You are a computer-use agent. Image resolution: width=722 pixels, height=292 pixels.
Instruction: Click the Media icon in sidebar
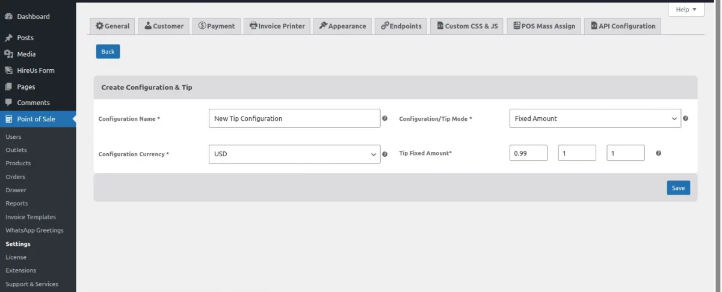8,54
